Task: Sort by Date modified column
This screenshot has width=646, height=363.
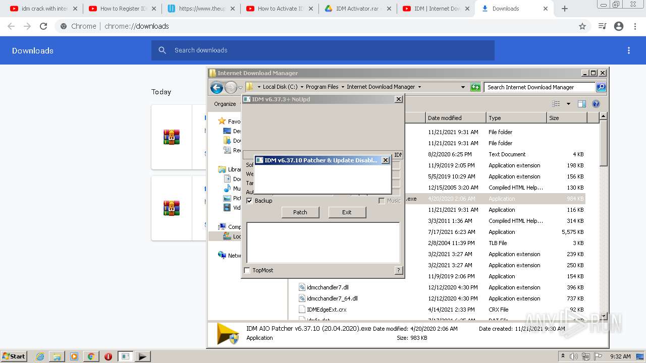Action: click(x=456, y=118)
